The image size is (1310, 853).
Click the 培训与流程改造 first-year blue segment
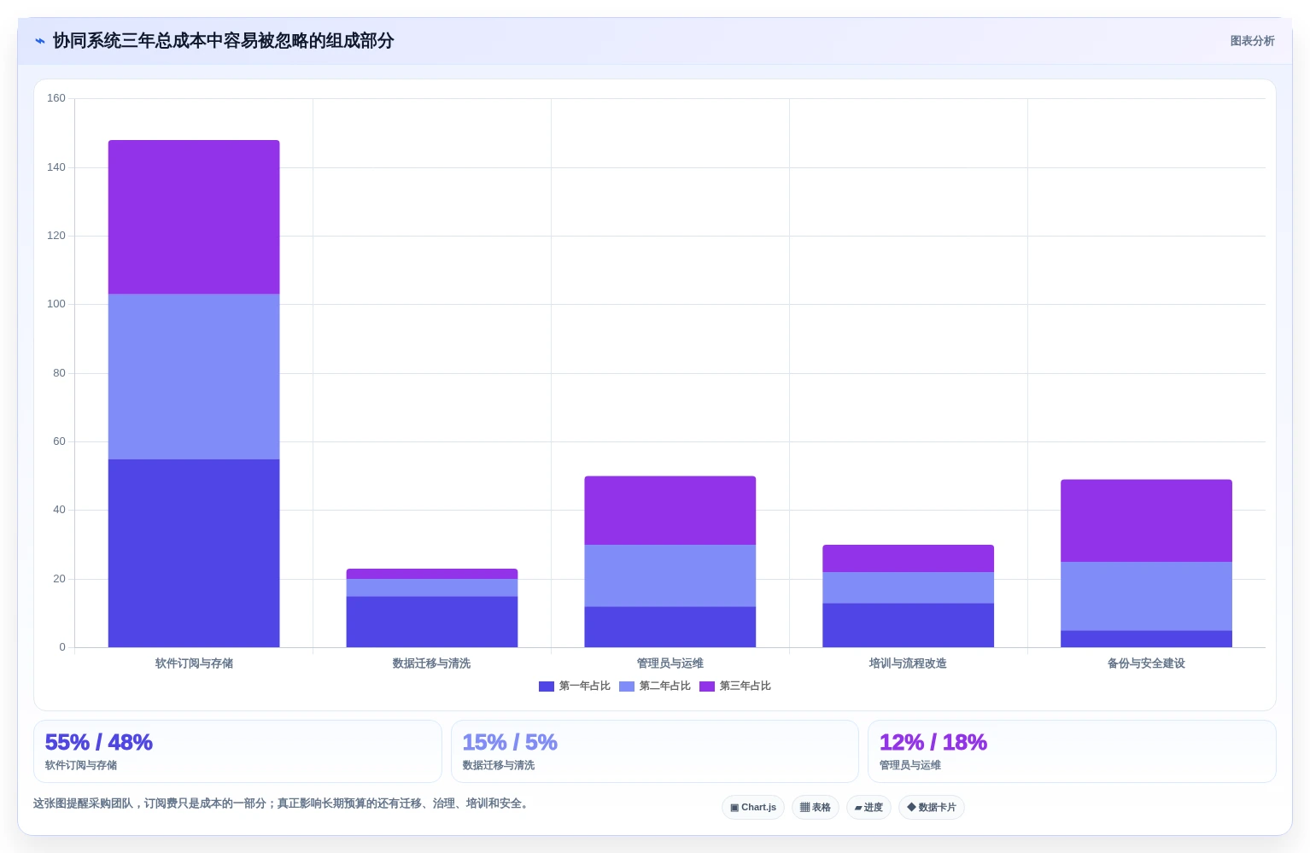click(908, 625)
